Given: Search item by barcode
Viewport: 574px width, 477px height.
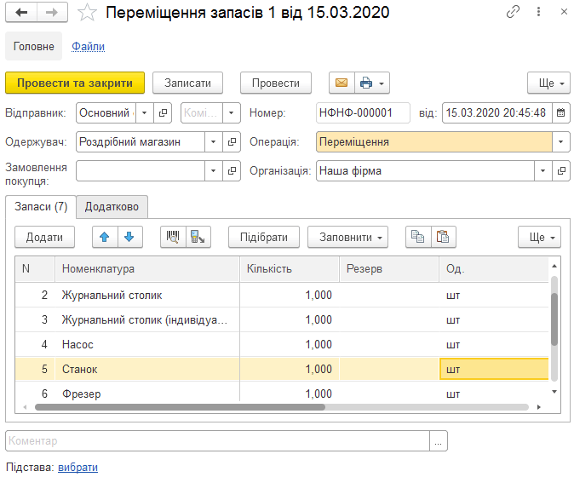Looking at the screenshot, I should pos(173,237).
